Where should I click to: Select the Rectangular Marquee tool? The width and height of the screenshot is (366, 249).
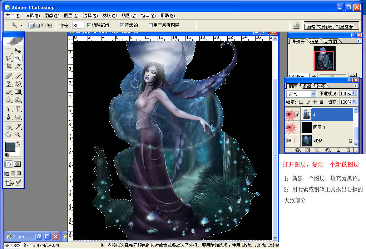(x=9, y=51)
